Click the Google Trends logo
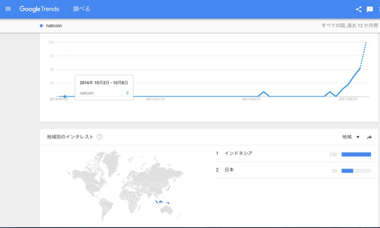This screenshot has width=380, height=228. pyautogui.click(x=39, y=9)
